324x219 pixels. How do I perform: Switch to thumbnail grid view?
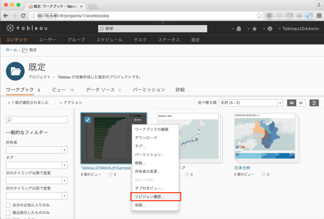292,103
